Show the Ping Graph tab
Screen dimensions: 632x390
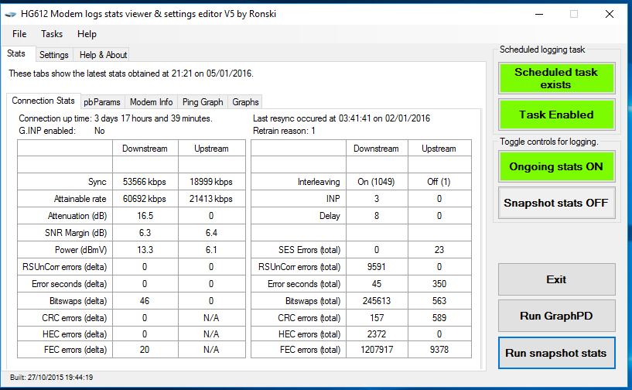pyautogui.click(x=203, y=102)
